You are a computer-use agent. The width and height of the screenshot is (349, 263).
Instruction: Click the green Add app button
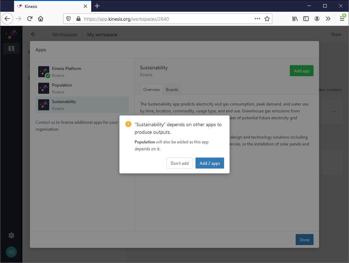pos(302,71)
